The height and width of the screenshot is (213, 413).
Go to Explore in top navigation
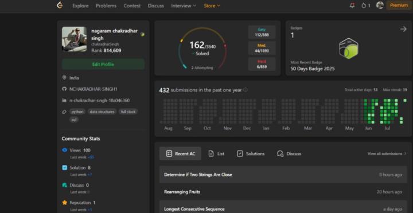tap(81, 6)
